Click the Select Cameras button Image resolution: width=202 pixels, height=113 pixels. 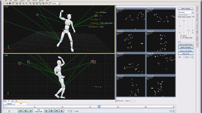point(186,8)
